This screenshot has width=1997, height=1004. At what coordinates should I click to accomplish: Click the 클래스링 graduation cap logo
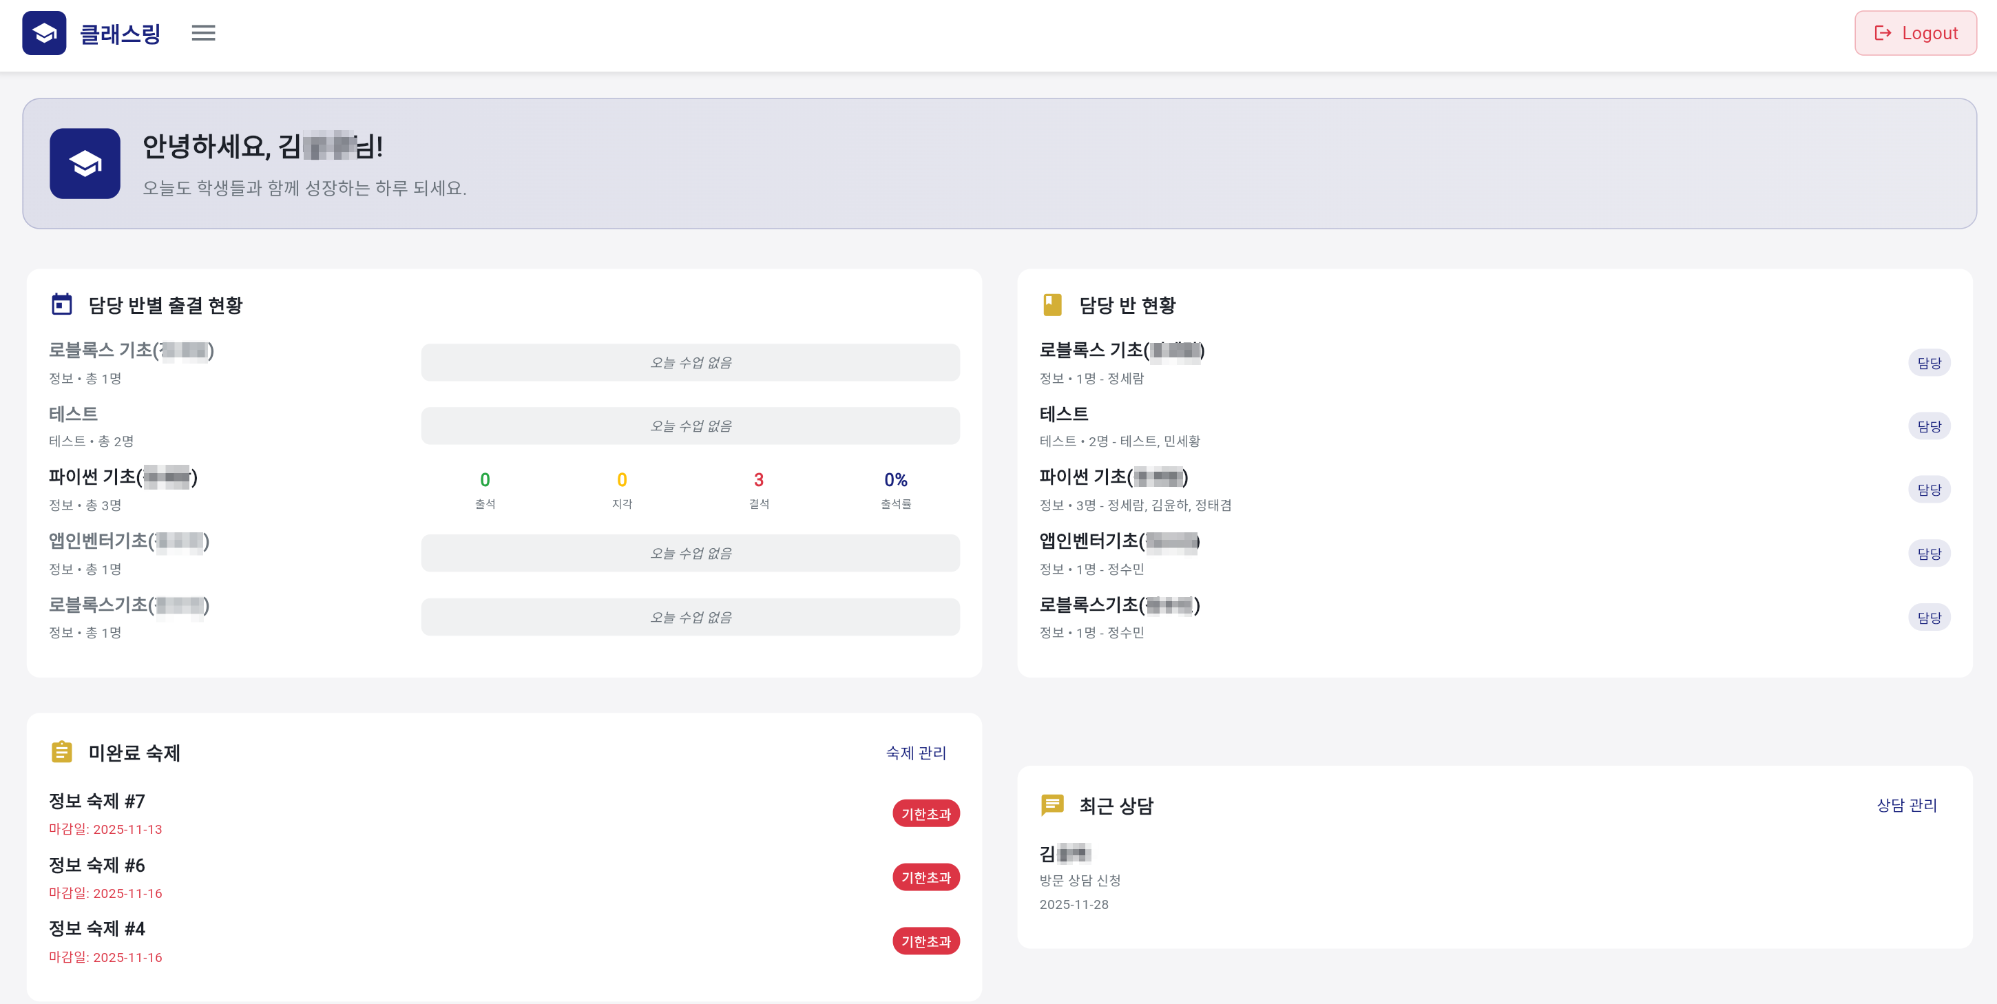(44, 32)
